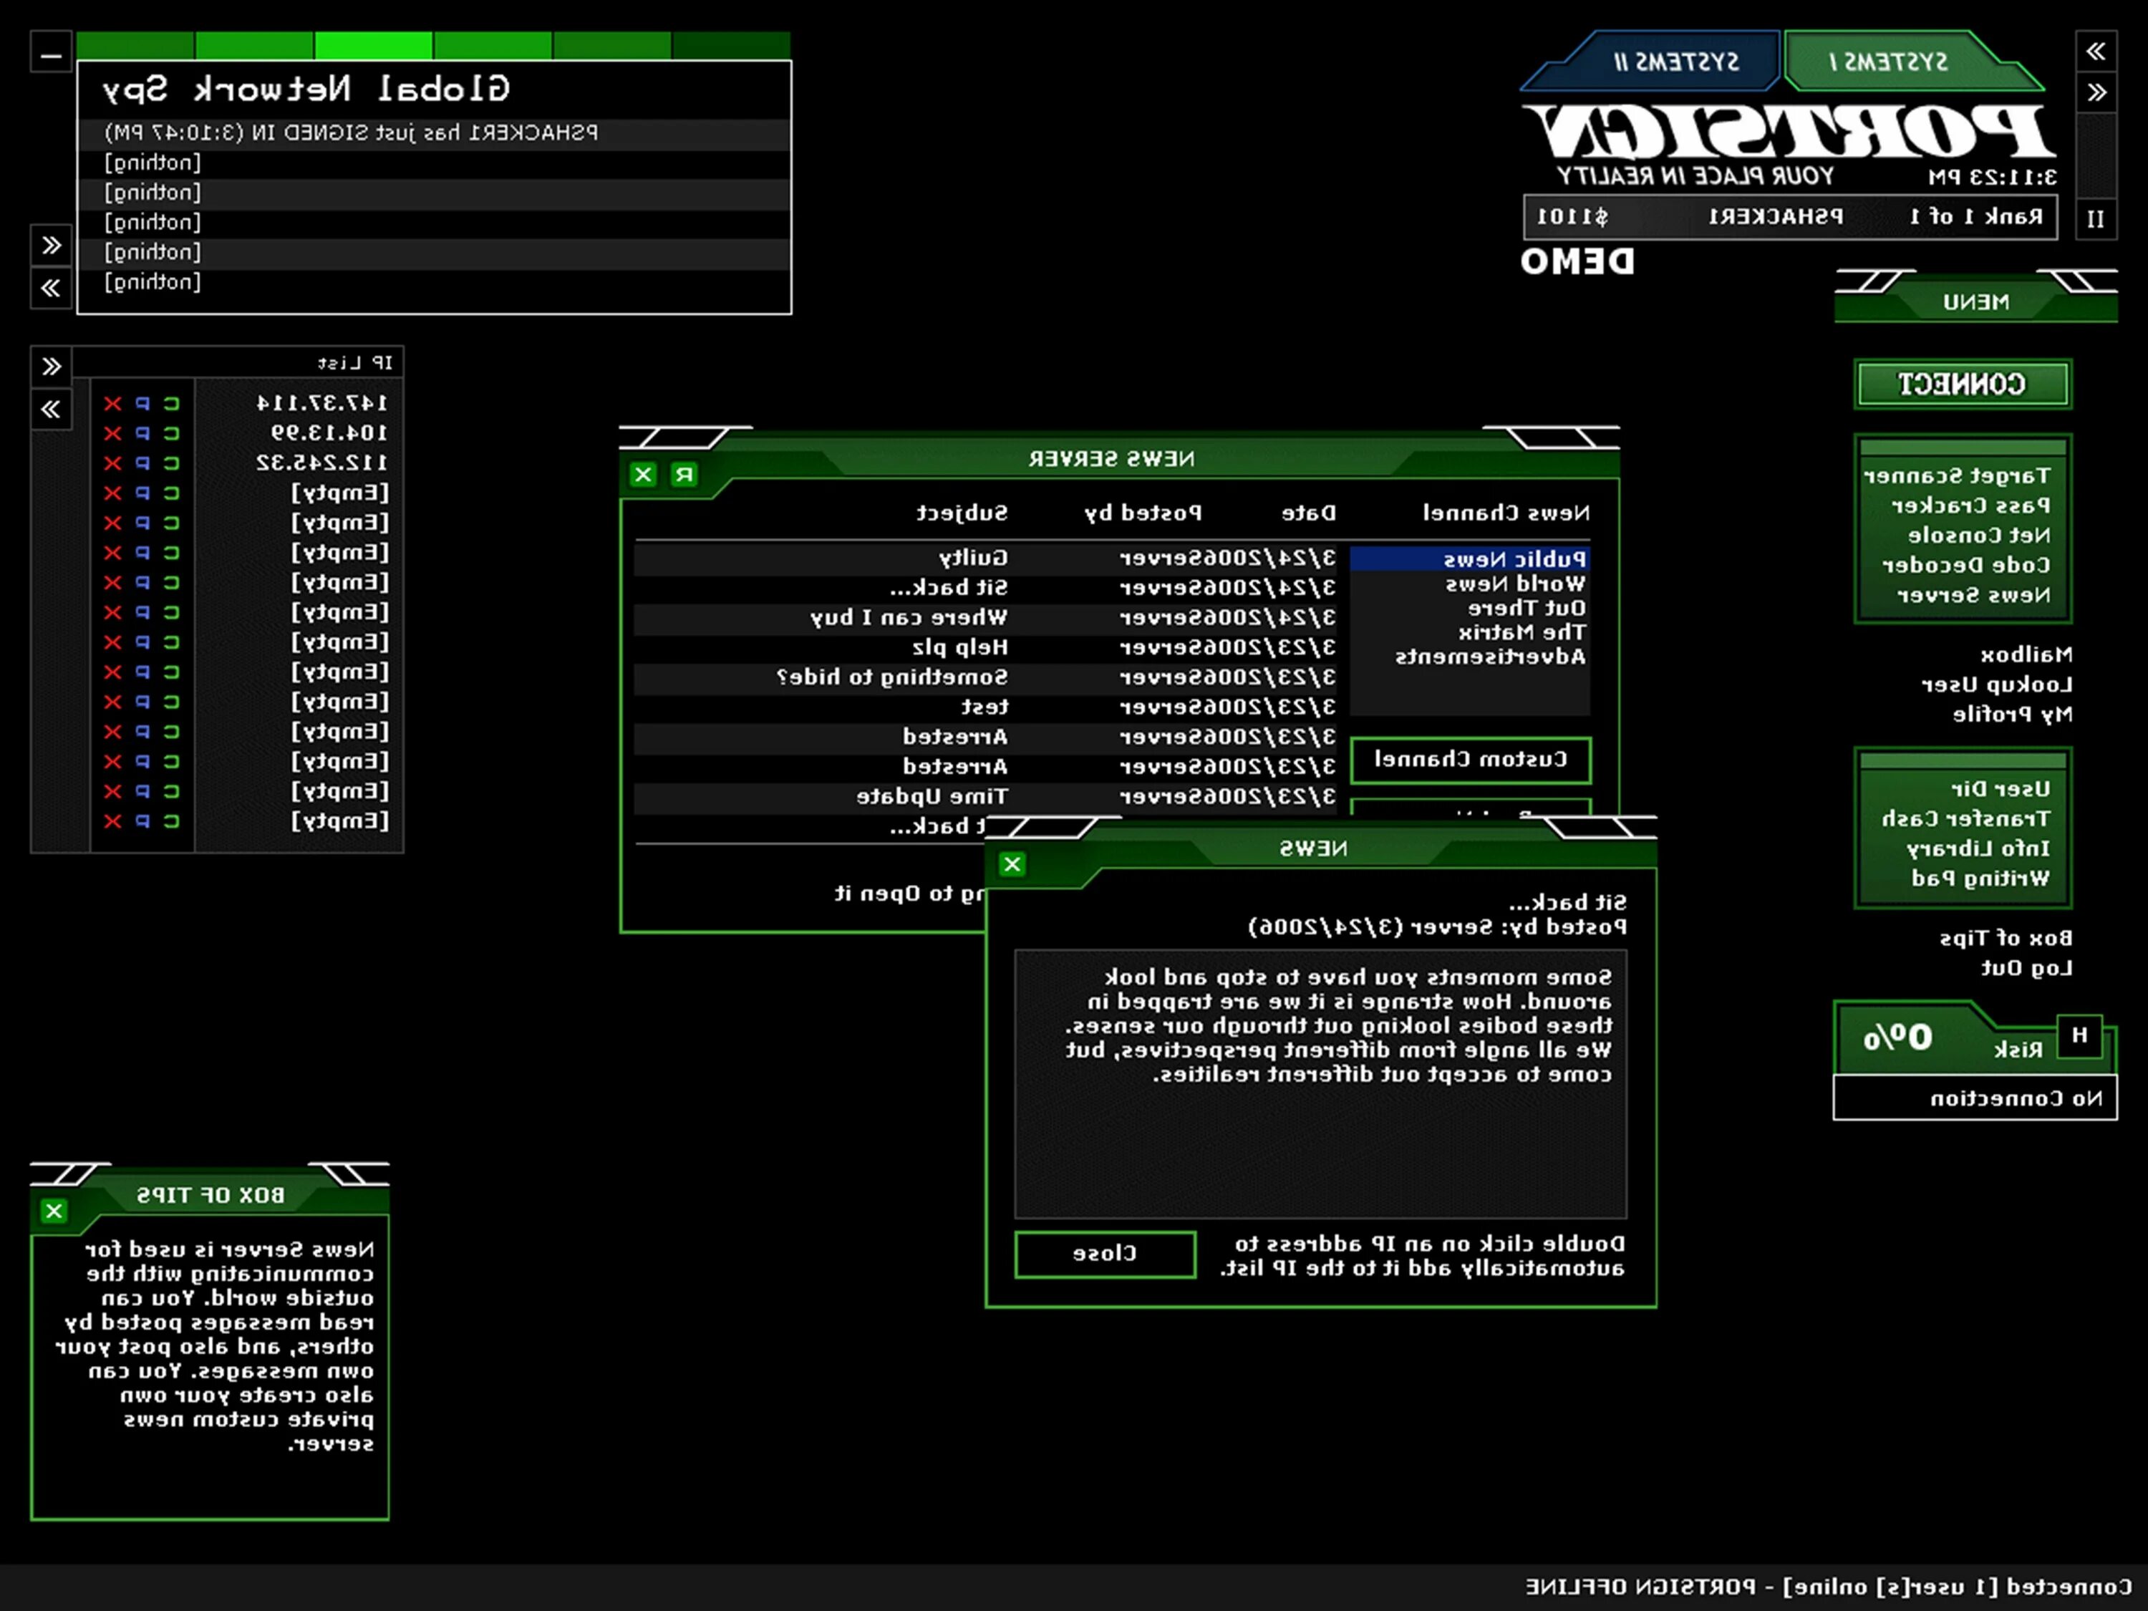This screenshot has height=1611, width=2148.
Task: Click the No Connection status field
Action: click(x=1975, y=1098)
